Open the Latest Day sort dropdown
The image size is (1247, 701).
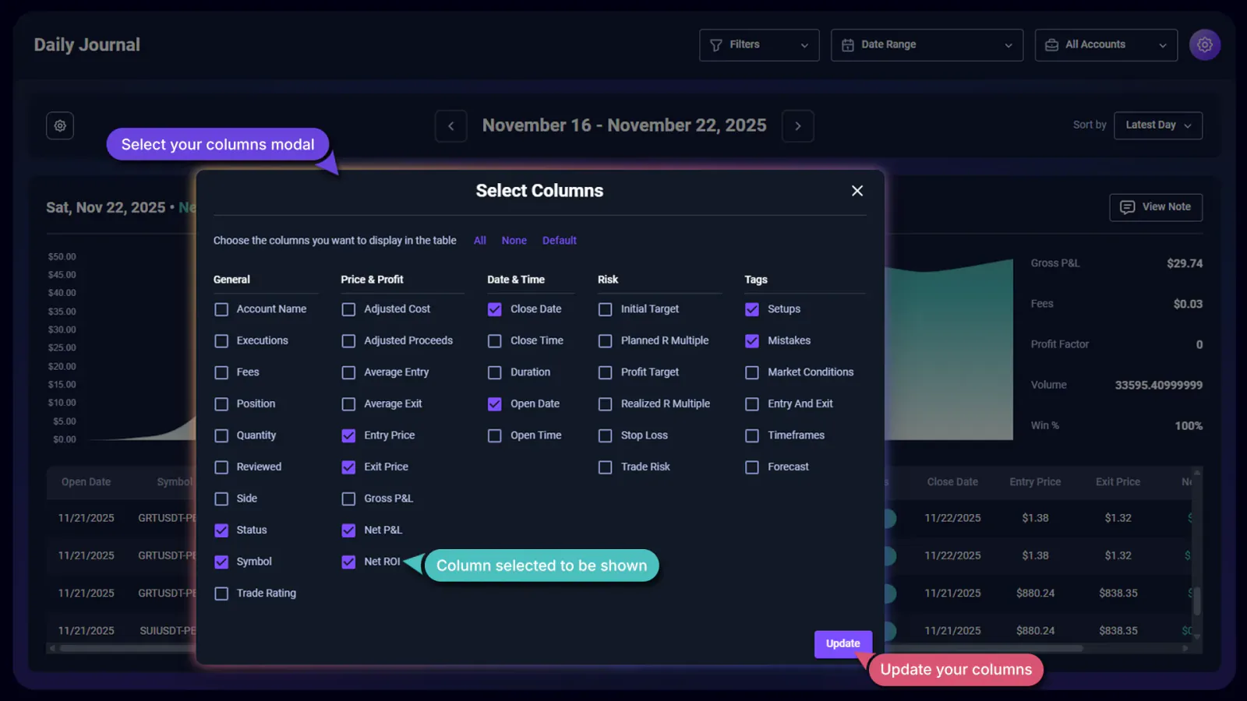coord(1157,125)
